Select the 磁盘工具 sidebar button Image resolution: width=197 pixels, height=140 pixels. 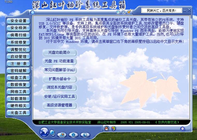(x=18, y=78)
